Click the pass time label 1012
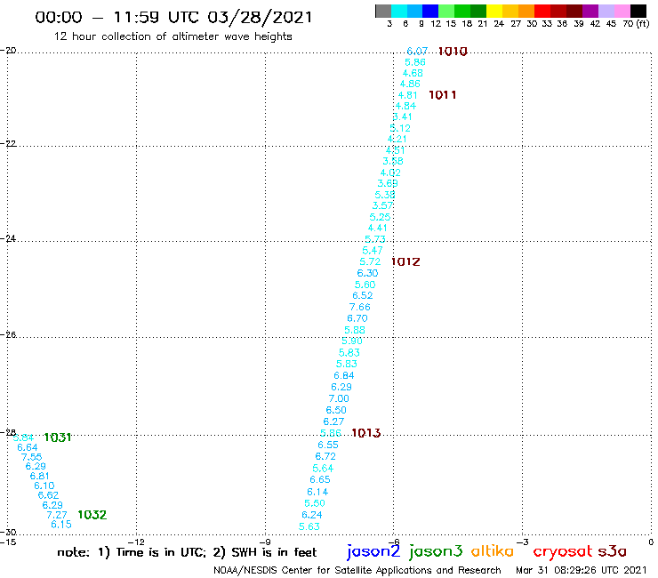 pyautogui.click(x=405, y=262)
